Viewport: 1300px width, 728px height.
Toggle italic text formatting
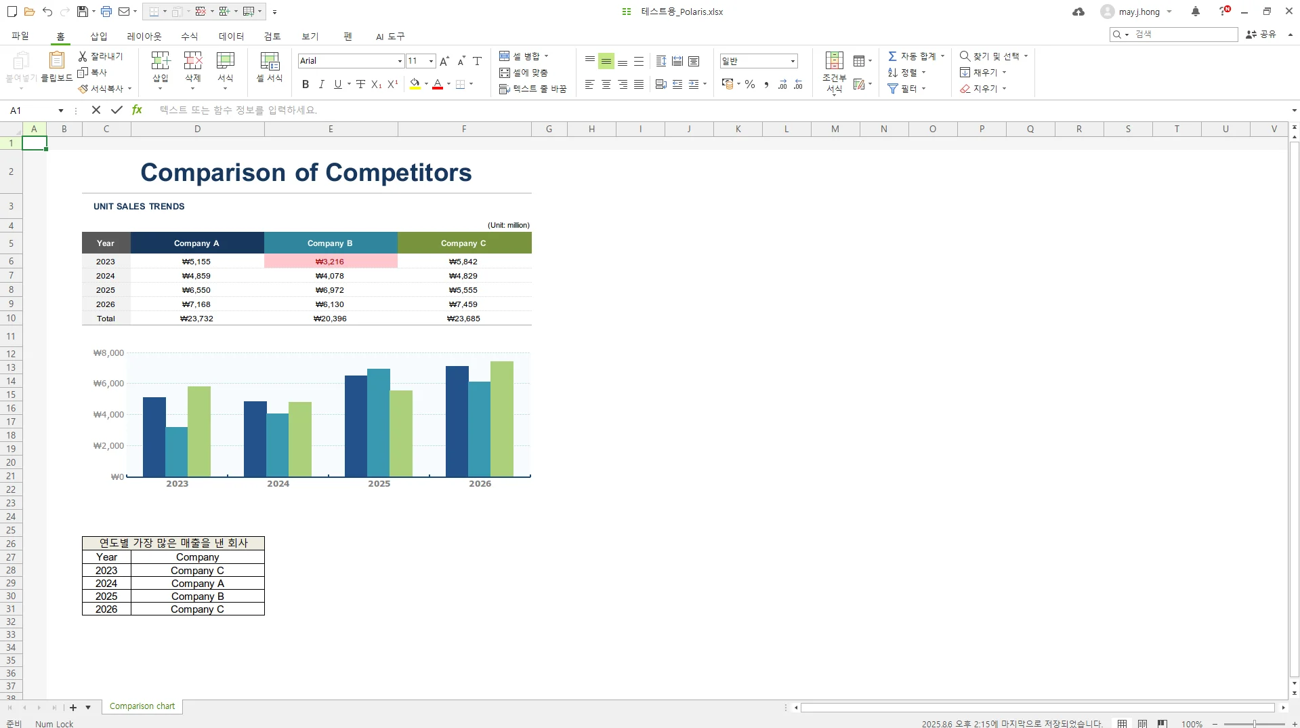coord(322,85)
